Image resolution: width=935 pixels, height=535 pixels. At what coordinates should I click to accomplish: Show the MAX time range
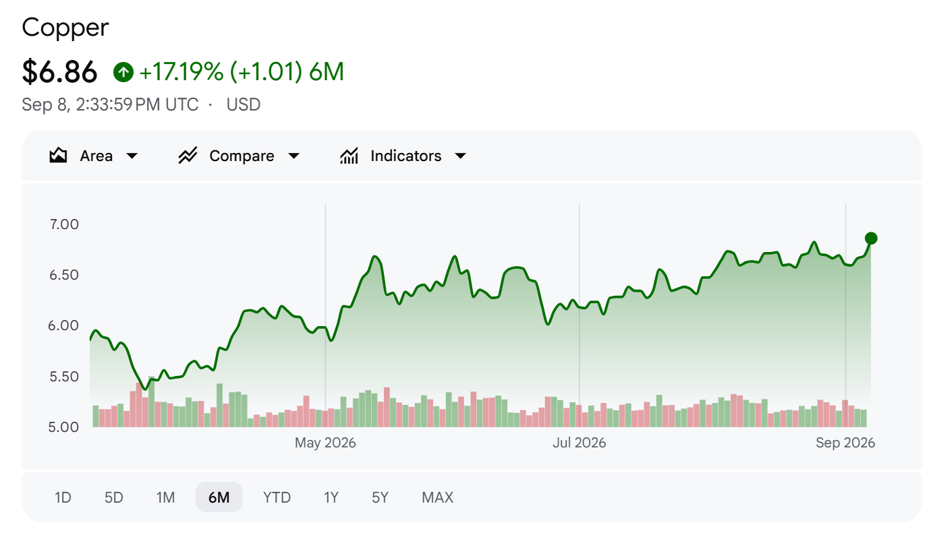click(x=437, y=497)
